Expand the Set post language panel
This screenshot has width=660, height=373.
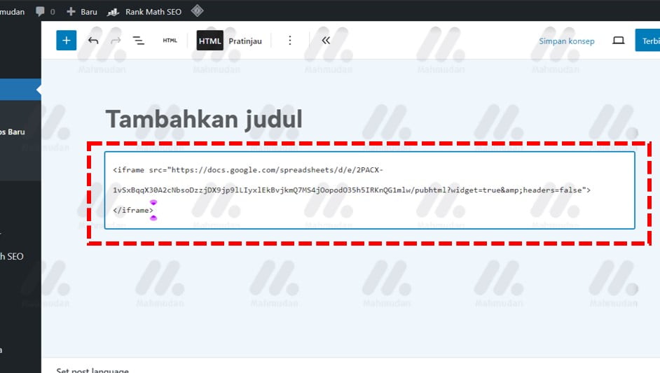[x=92, y=369]
